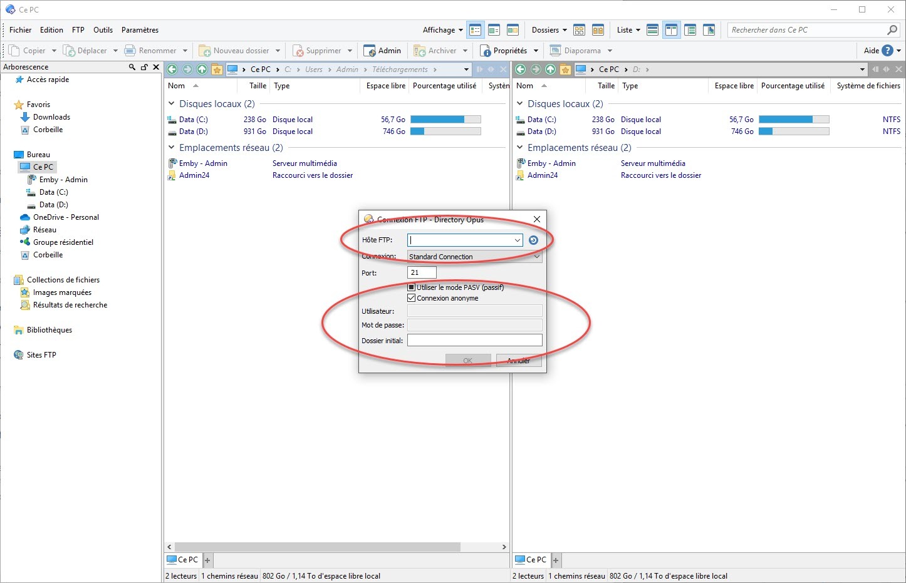Click the Déplacer toolbar button
906x583 pixels.
(x=85, y=51)
